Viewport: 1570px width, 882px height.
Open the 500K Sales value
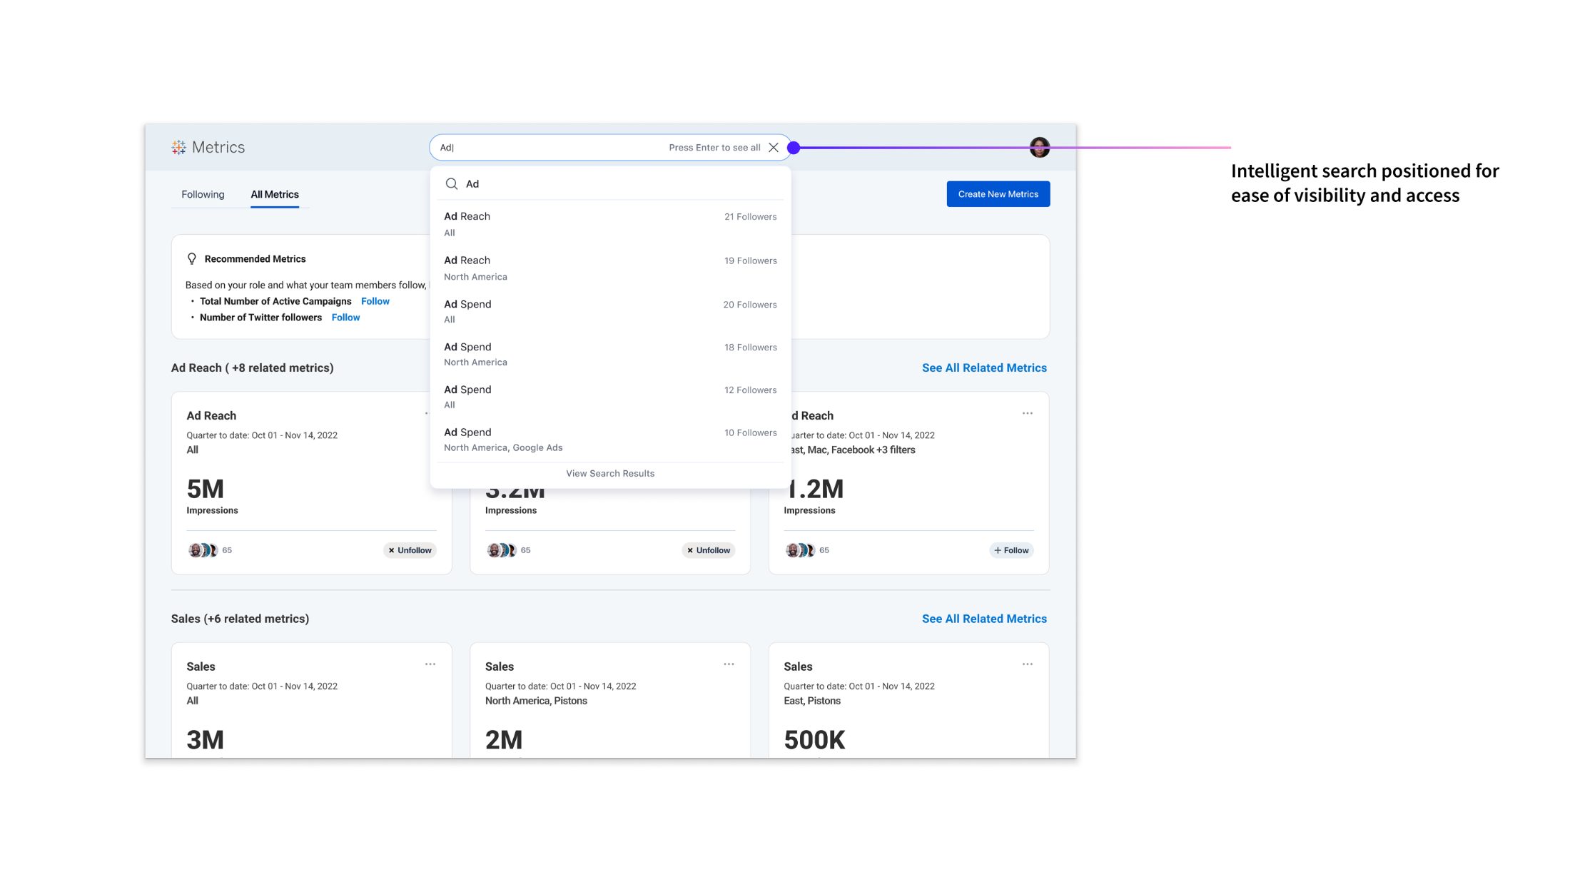(814, 741)
